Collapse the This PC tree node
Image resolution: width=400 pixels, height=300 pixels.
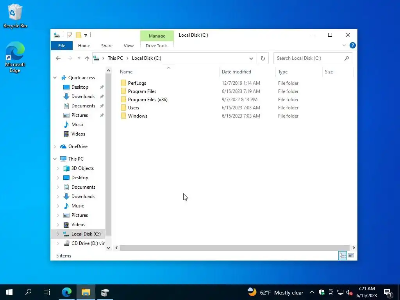click(55, 159)
